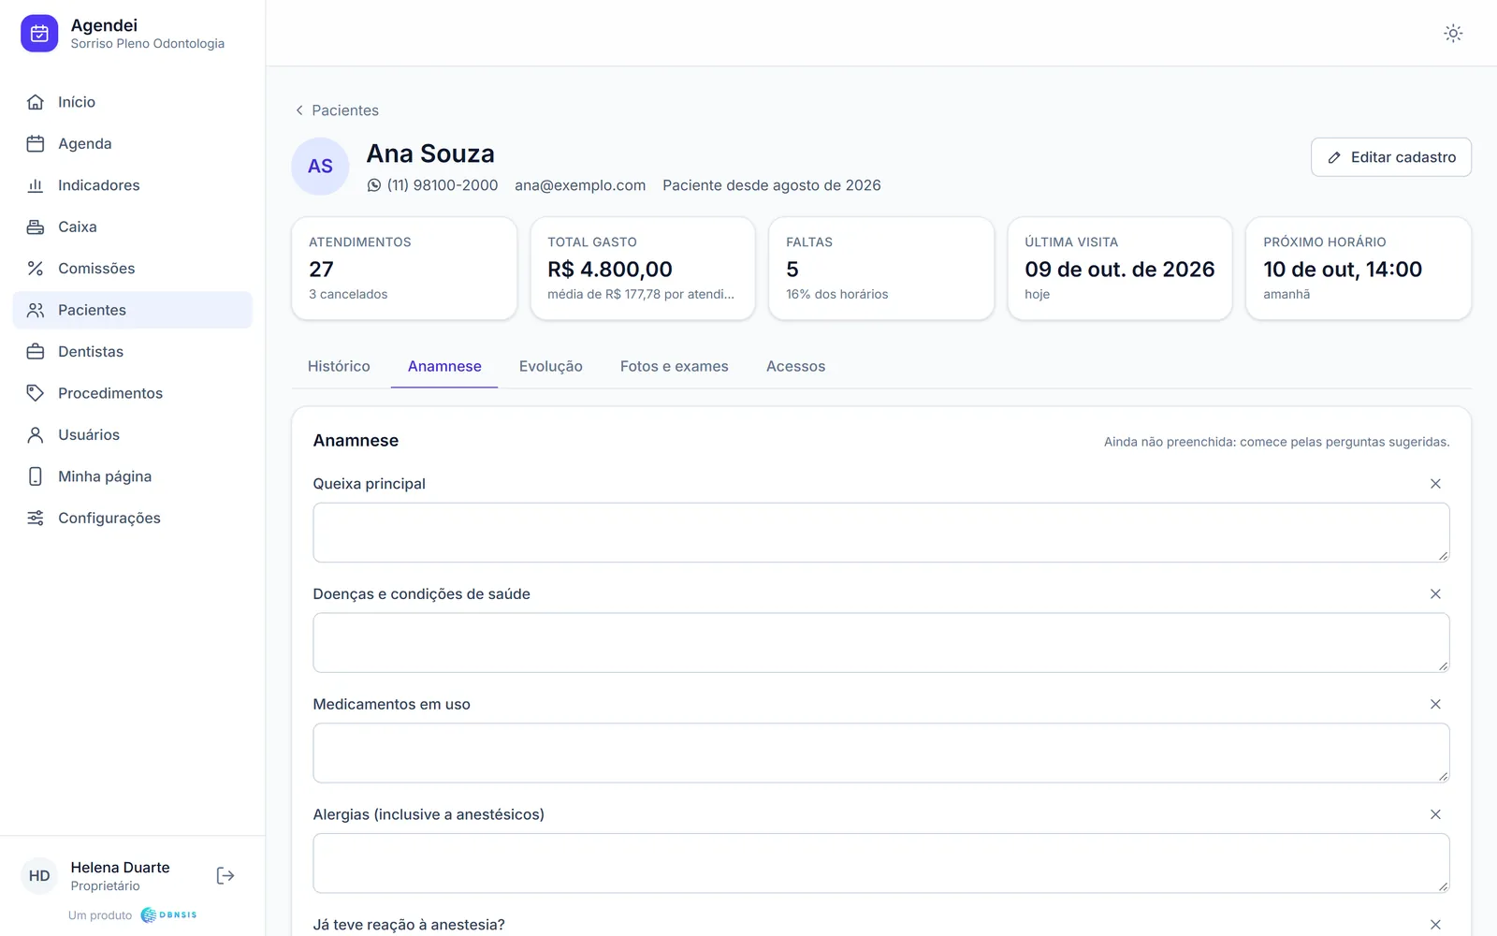Click the Agendei calendar logo icon

[x=39, y=34]
